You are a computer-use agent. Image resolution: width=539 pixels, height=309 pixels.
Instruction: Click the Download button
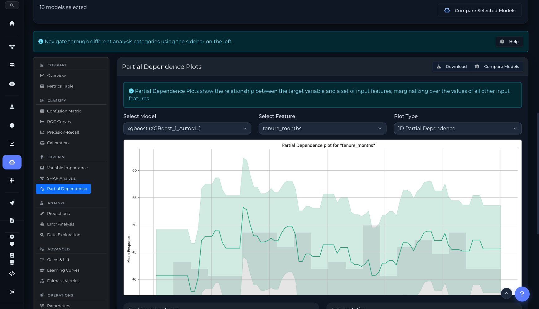452,66
